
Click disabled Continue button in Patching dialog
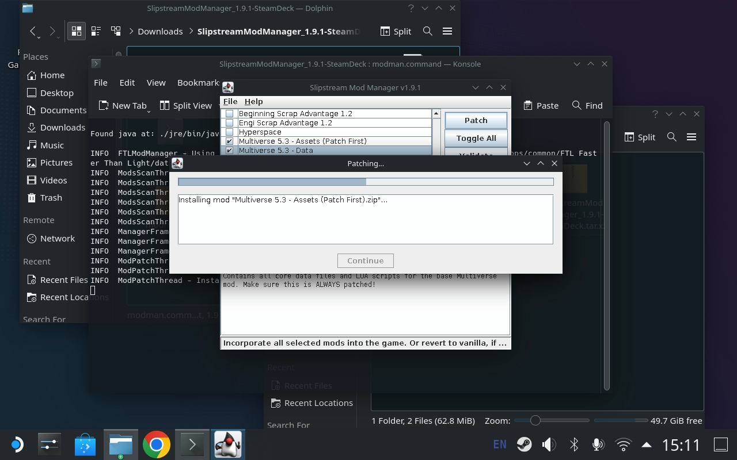point(365,260)
